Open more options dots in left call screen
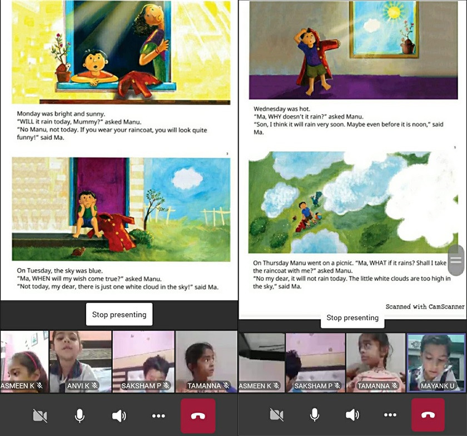Image resolution: width=467 pixels, height=436 pixels. tap(158, 416)
